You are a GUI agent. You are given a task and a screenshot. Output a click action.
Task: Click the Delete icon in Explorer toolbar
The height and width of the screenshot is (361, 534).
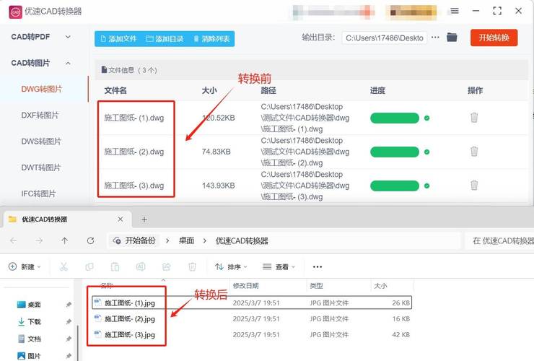point(192,266)
